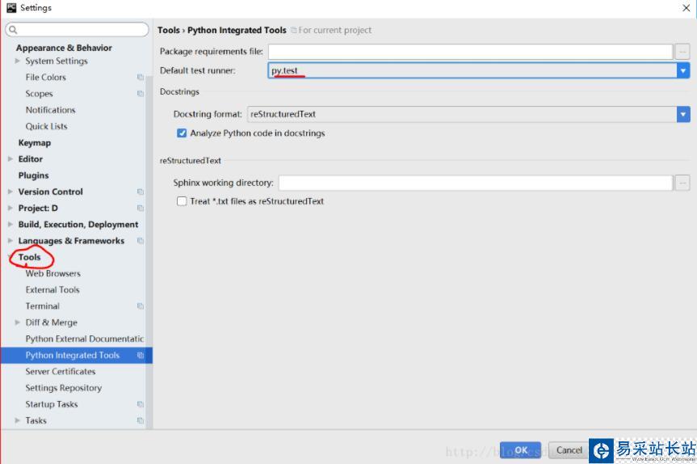Click the search magnifier icon in settings
697x464 pixels.
click(x=13, y=30)
